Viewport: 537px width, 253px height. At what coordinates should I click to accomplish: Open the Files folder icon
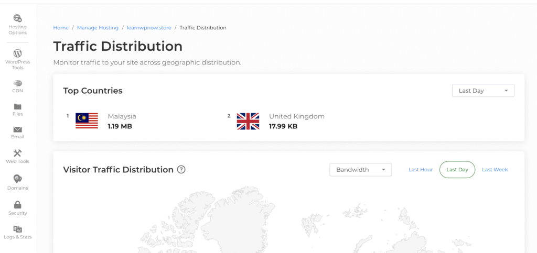coord(17,106)
